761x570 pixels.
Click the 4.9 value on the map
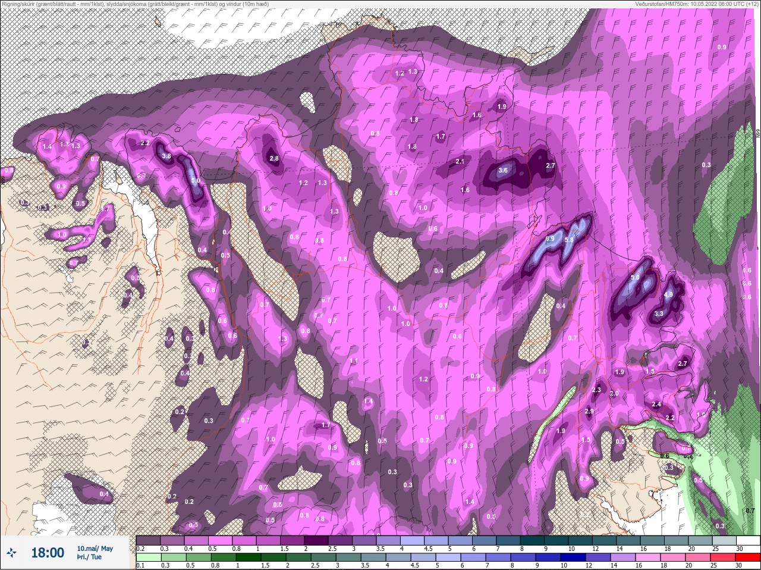[668, 295]
